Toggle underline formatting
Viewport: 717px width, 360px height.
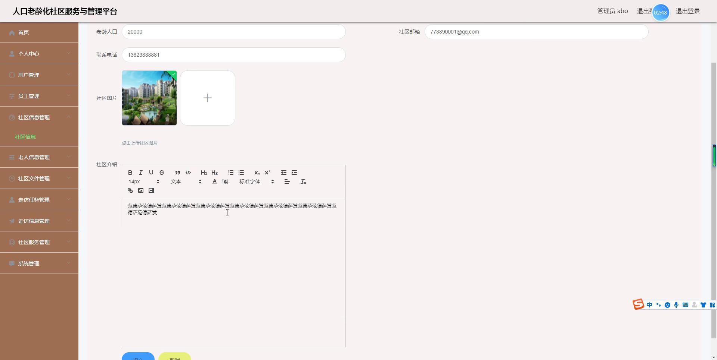click(x=151, y=173)
